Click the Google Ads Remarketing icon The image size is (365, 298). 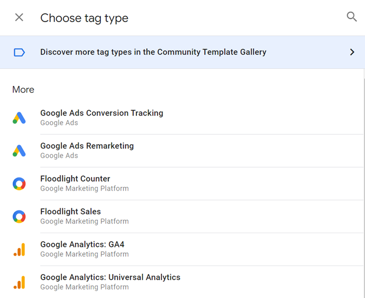19,151
